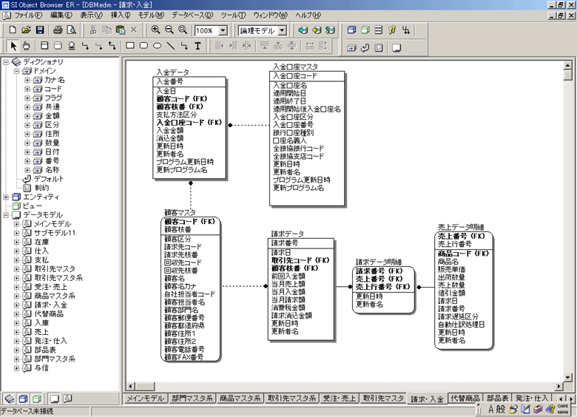Screen dimensions: 577x417
Task: Open the 論理モデル model type dropdown
Action: pos(283,30)
